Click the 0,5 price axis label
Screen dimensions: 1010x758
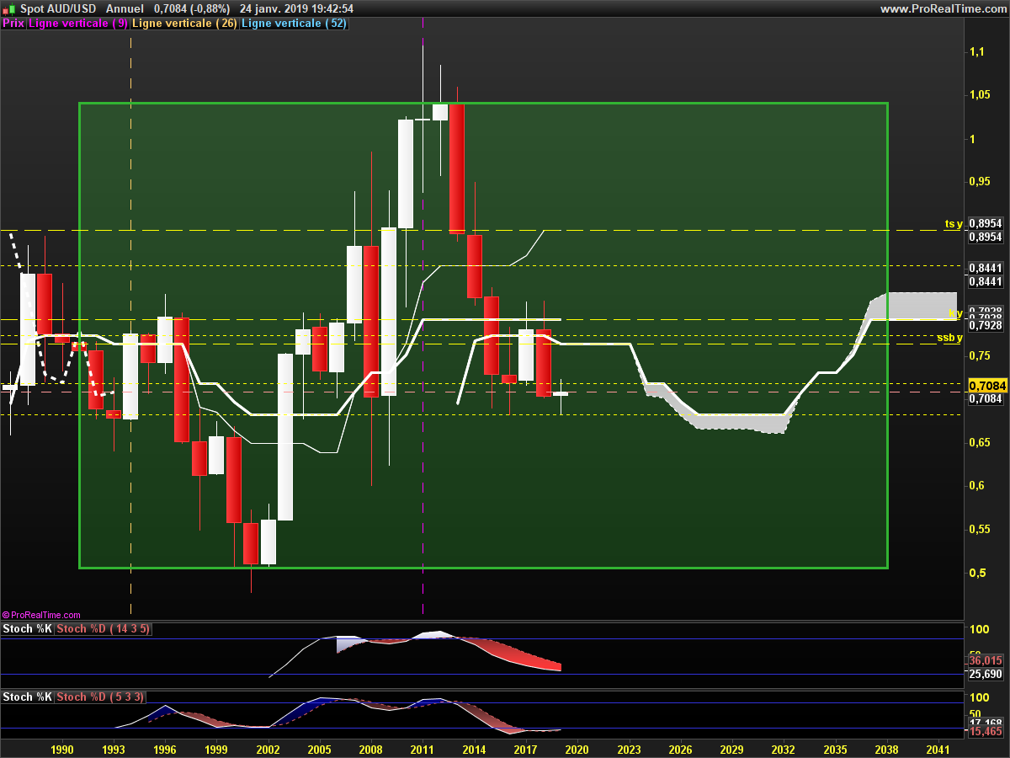coord(975,573)
